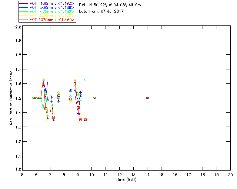
Task: Click the 1.5 tick label on y-axis
Action: click(x=18, y=98)
